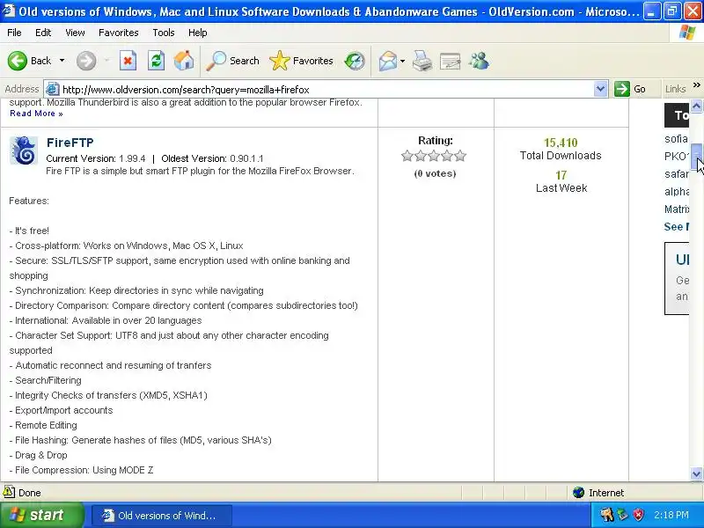This screenshot has height=528, width=704.
Task: Click the FireFTP seahorse logo icon
Action: (x=24, y=150)
